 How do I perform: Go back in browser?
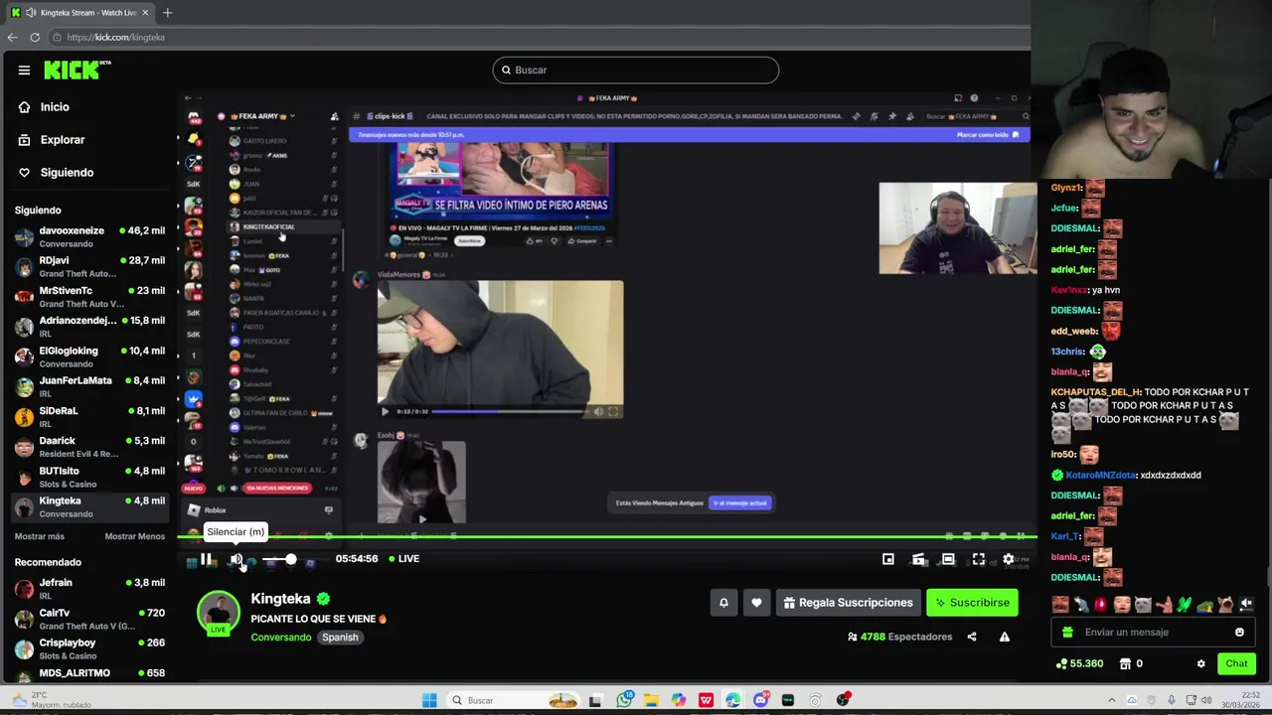(x=12, y=37)
